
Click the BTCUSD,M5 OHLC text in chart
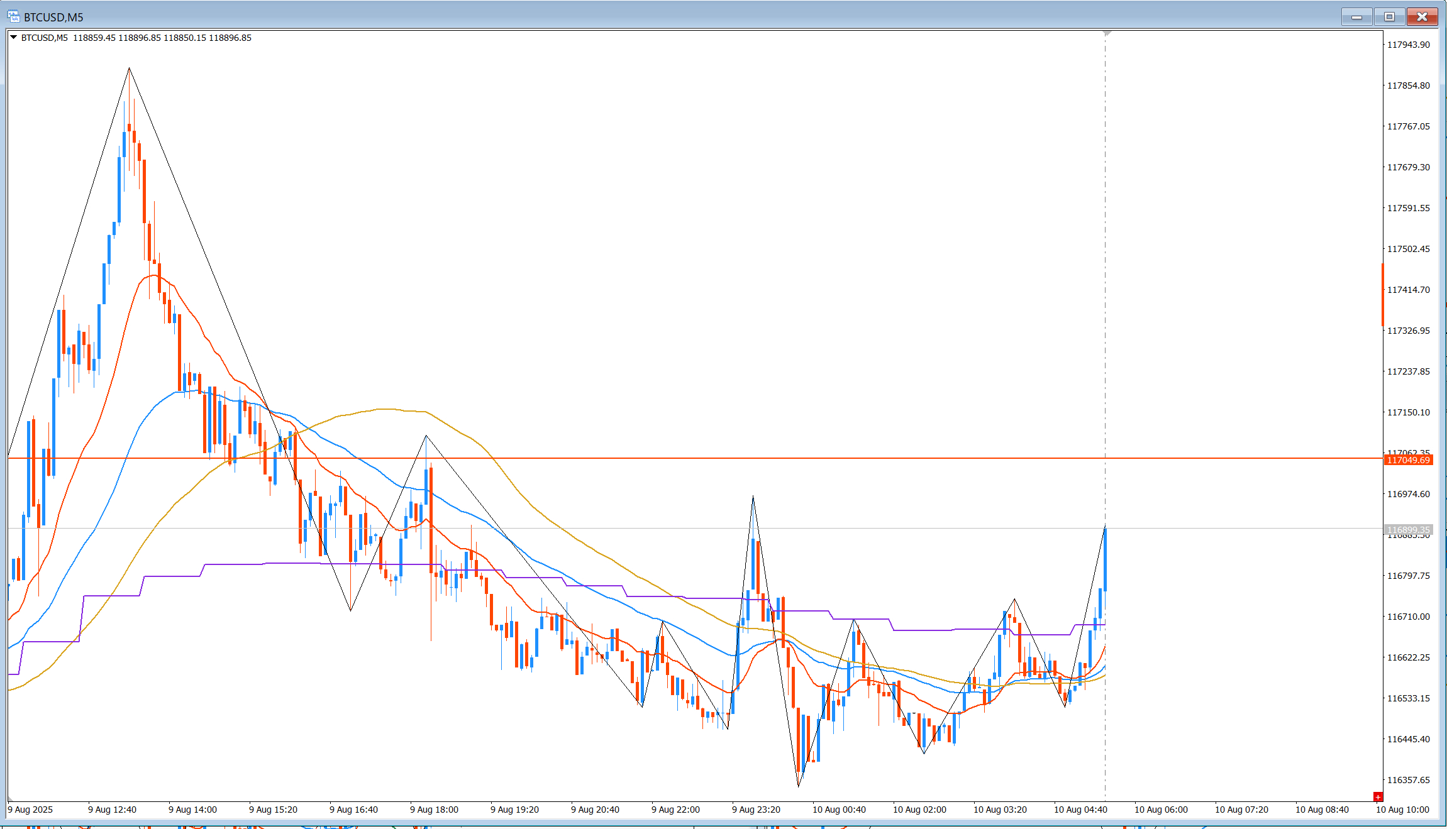click(x=136, y=38)
